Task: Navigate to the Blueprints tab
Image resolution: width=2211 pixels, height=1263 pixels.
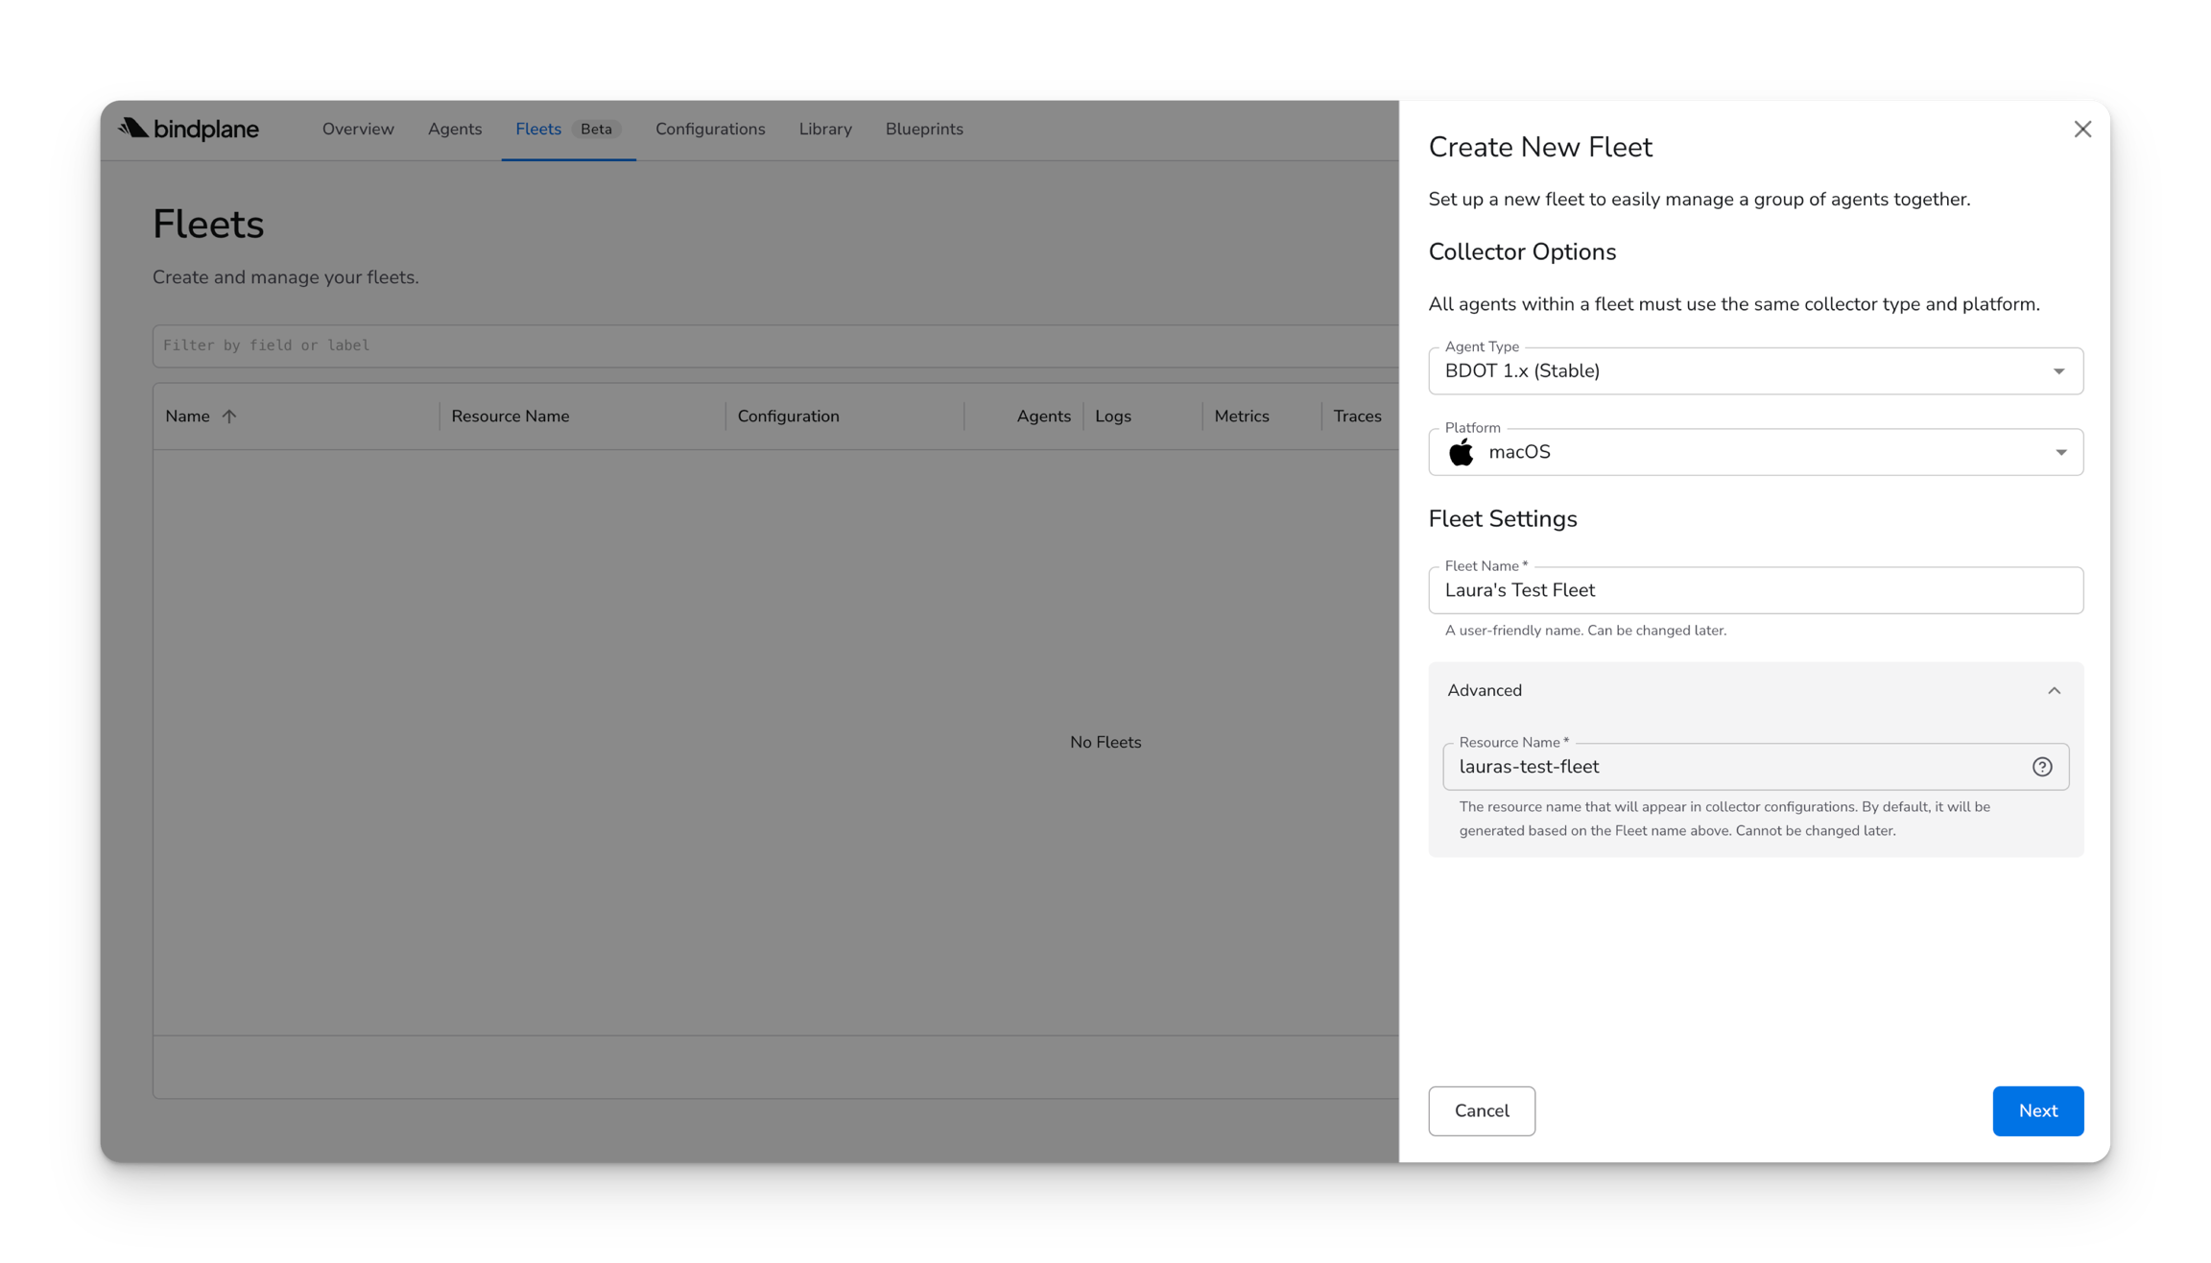Action: 924,130
